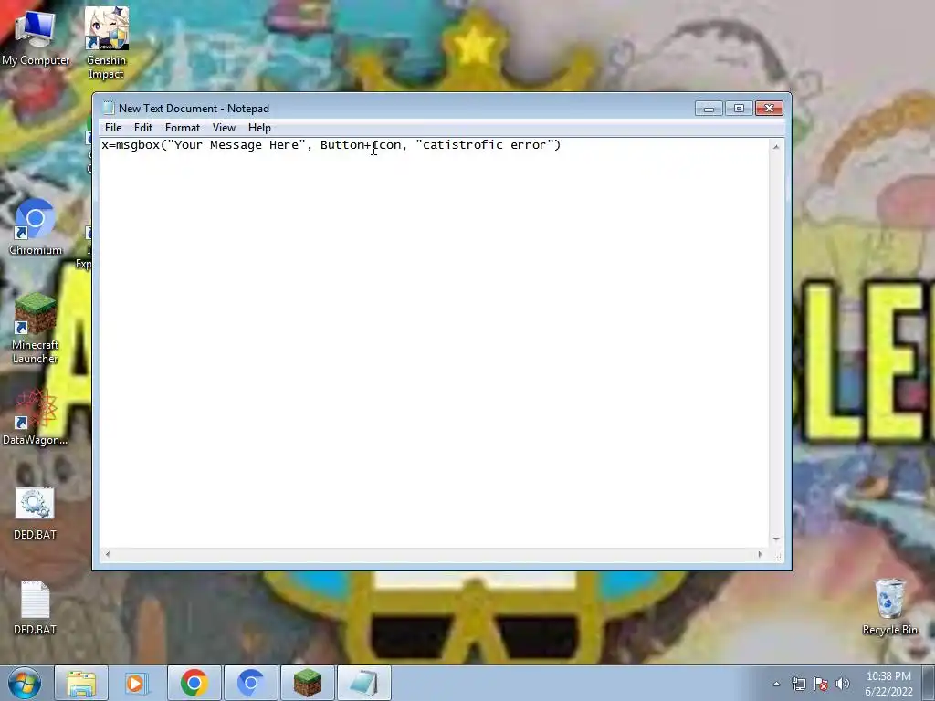
Task: Open Windows Media Player from taskbar
Action: click(137, 683)
